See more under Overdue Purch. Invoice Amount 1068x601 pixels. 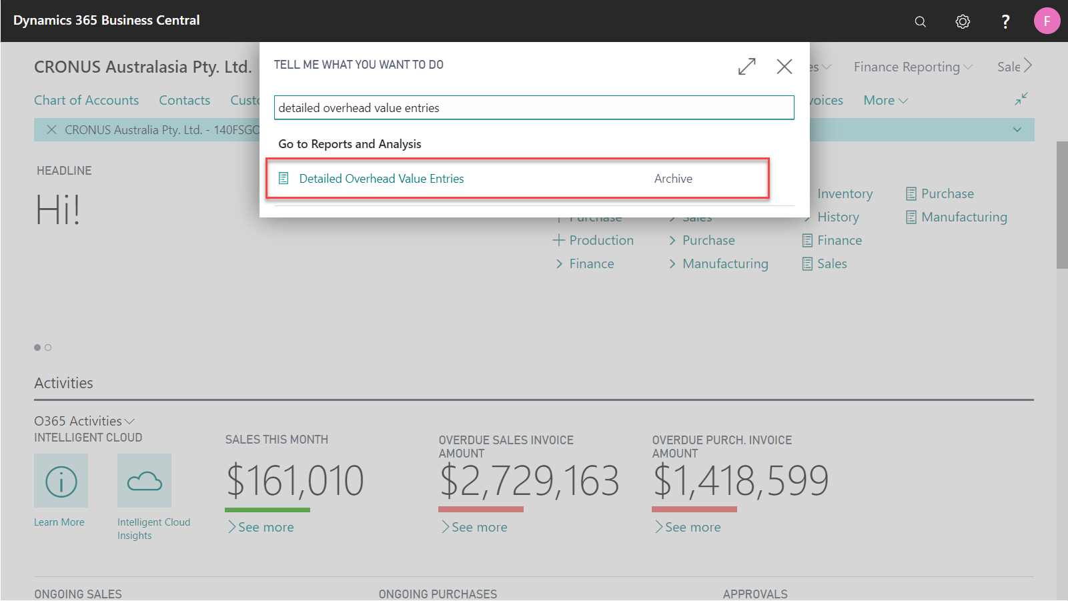pos(688,527)
